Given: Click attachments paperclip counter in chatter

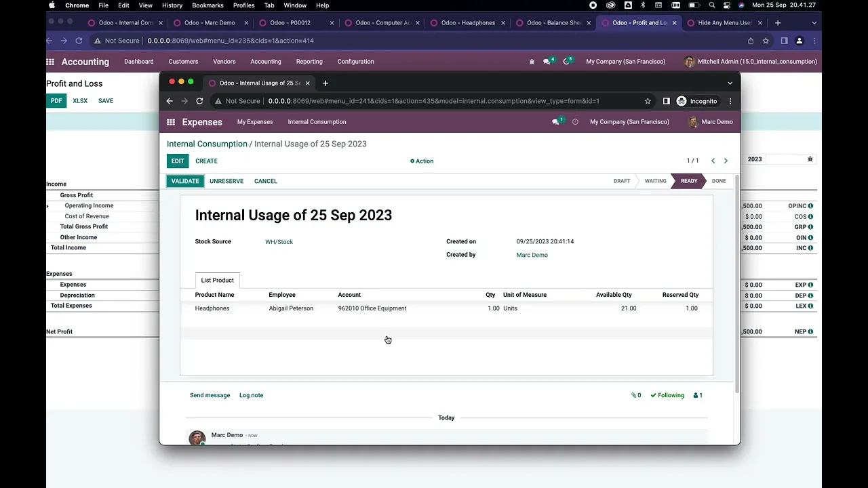Looking at the screenshot, I should pos(636,395).
